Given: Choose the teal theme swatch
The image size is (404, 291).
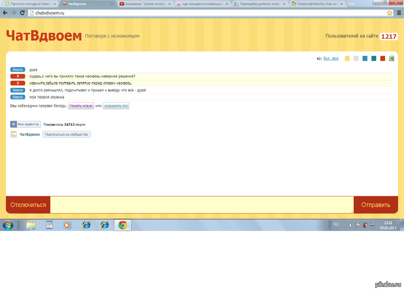Looking at the screenshot, I should 373,58.
